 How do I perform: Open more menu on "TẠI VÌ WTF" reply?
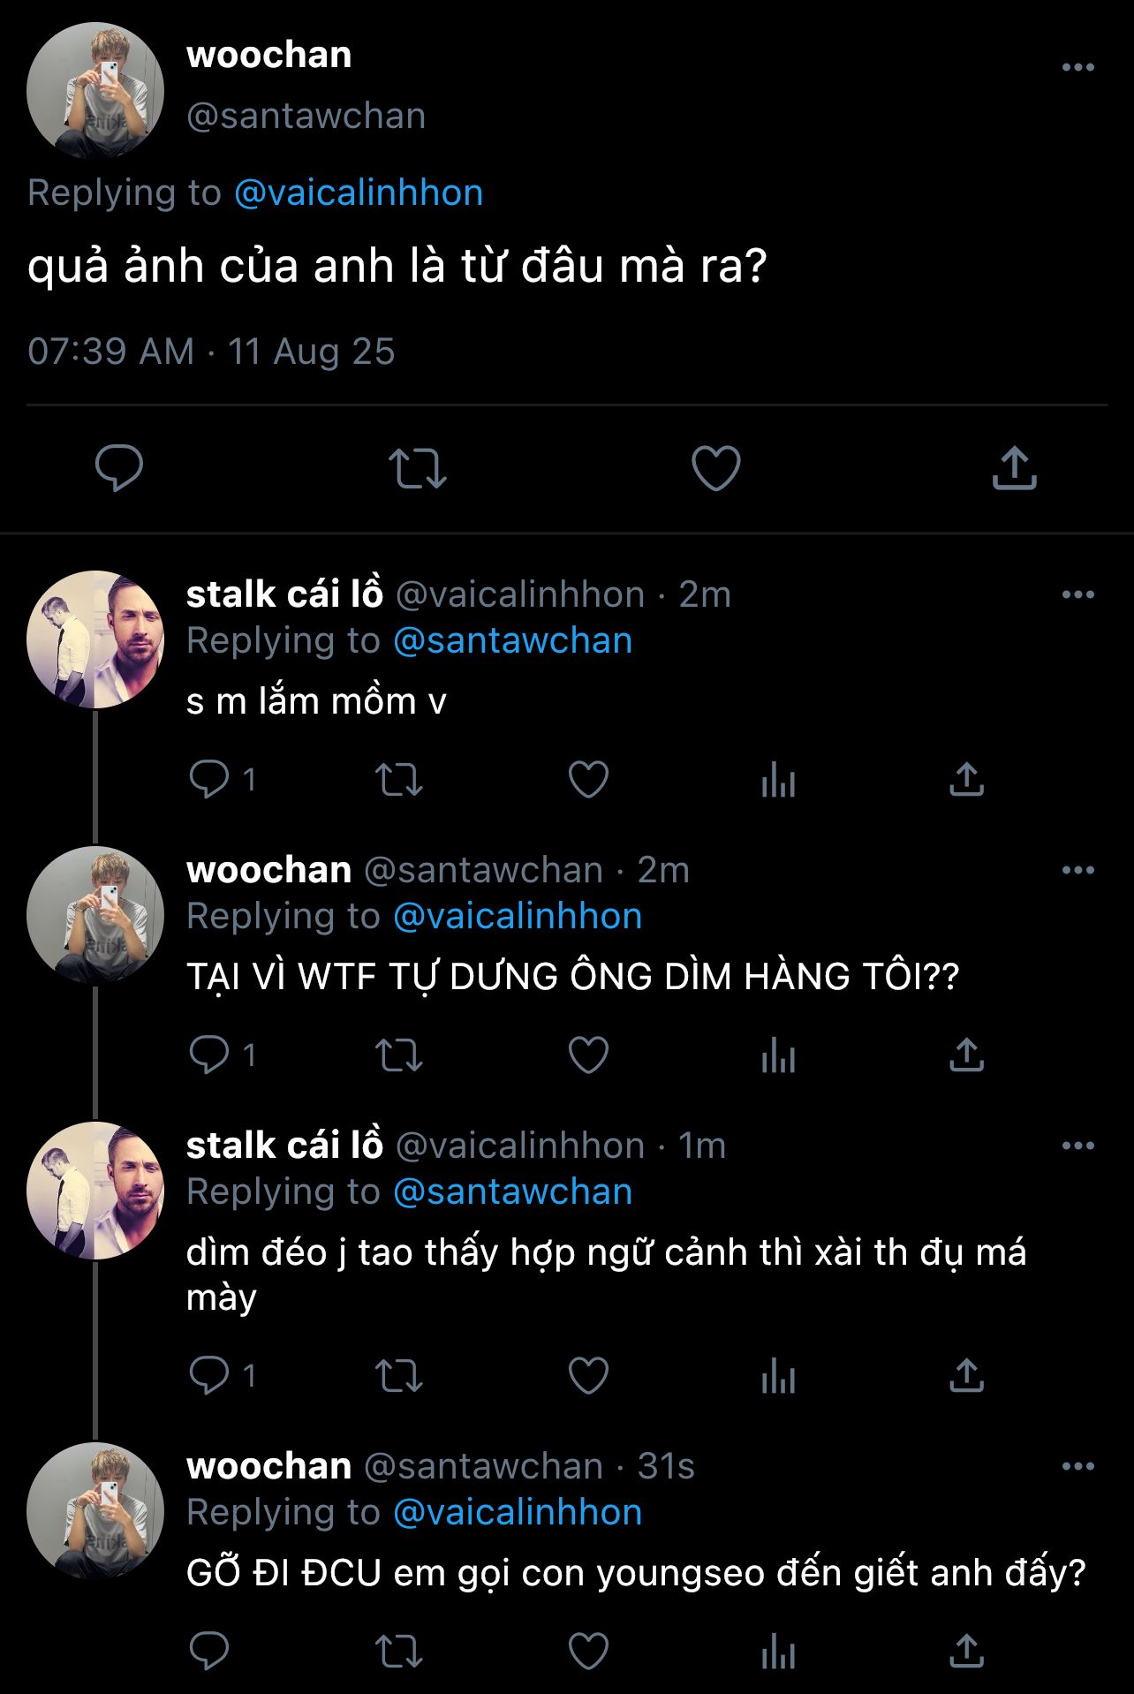point(1077,870)
